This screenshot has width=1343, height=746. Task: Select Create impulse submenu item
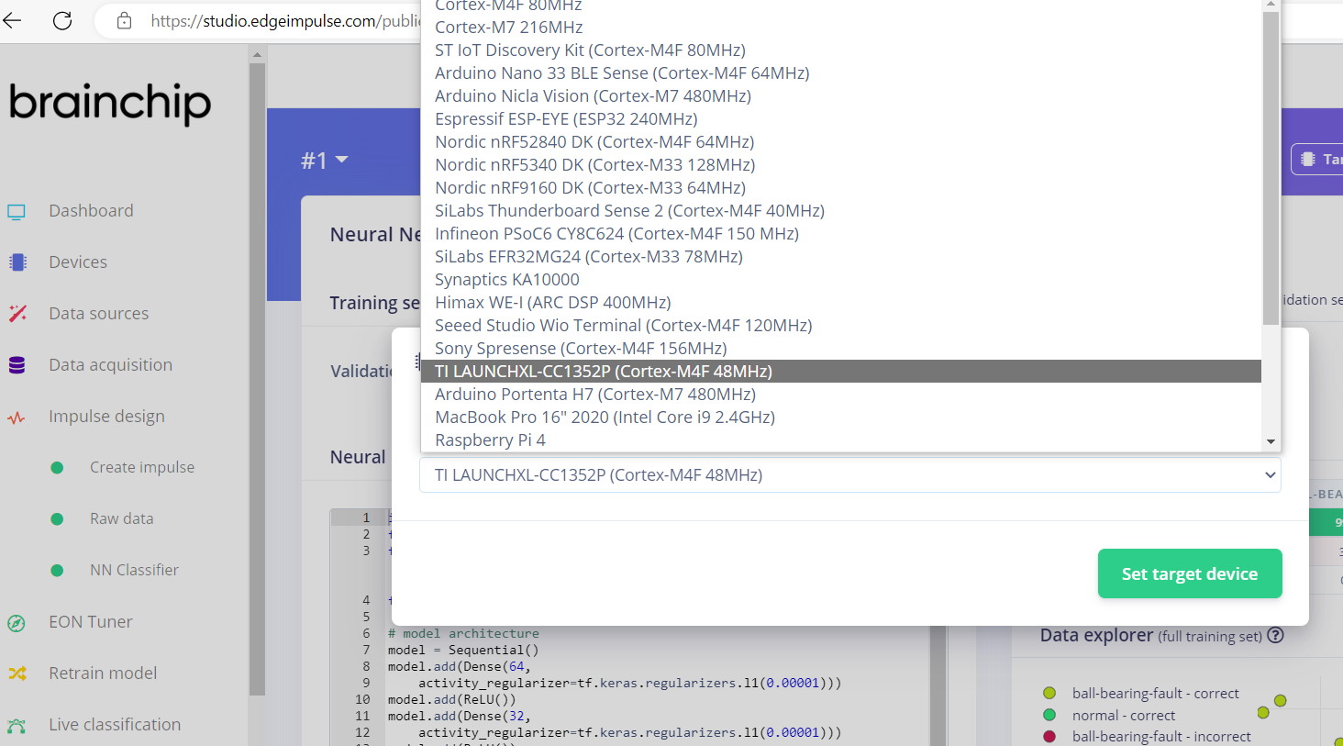click(x=142, y=467)
